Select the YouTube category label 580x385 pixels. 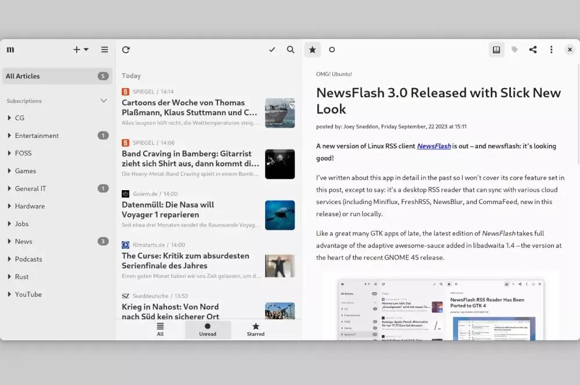[x=28, y=295]
